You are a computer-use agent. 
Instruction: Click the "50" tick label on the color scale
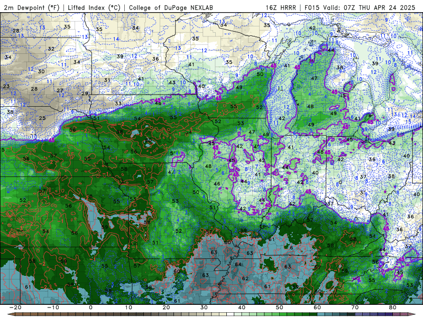click(280, 307)
